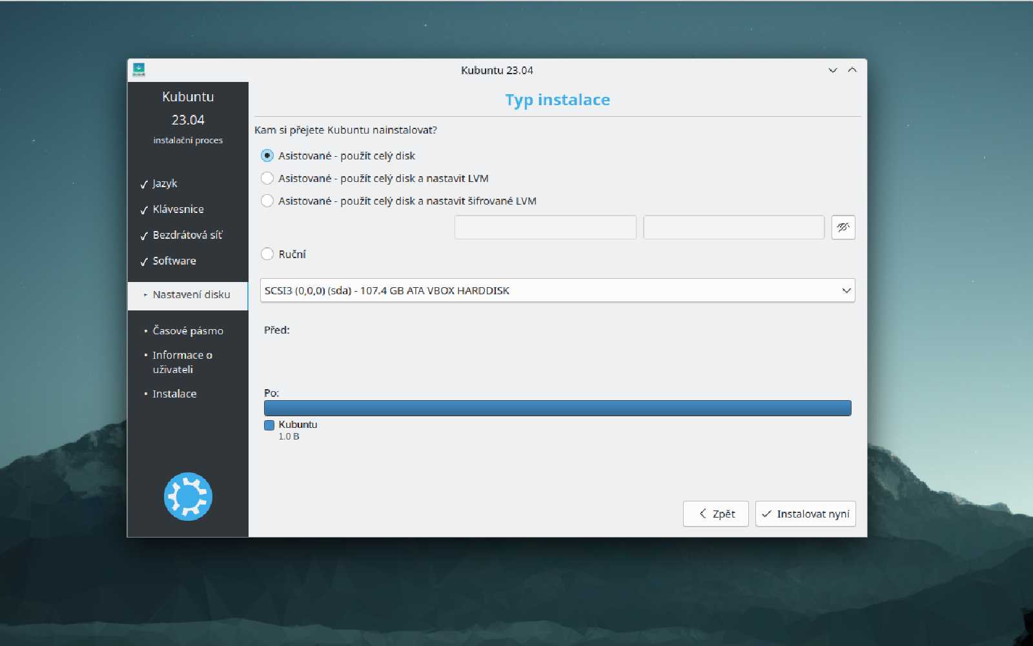The height and width of the screenshot is (646, 1033).
Task: Click the 'Kam si přejete Kubuntu nainstalovat?' text
Action: point(345,130)
